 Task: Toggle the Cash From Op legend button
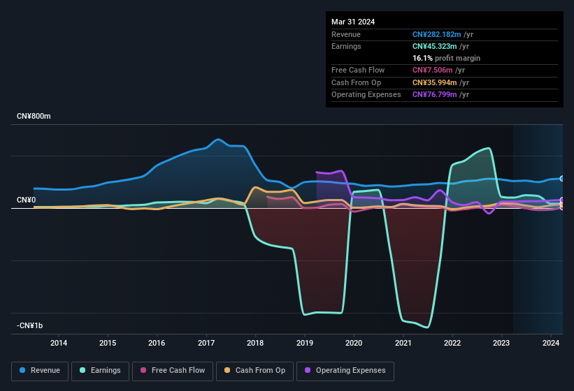coord(254,371)
